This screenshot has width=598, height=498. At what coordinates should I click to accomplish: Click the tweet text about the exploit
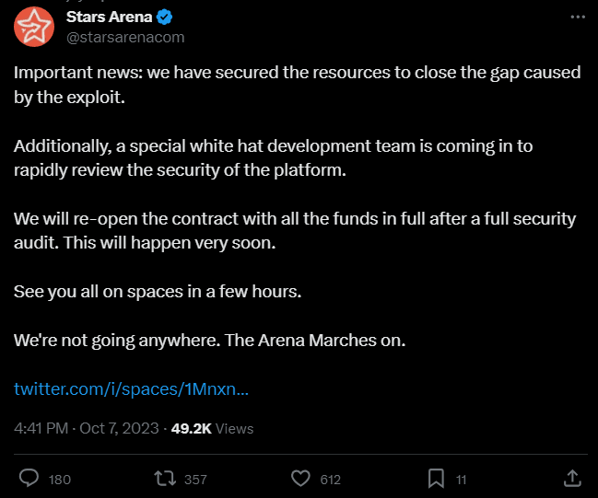click(x=297, y=85)
